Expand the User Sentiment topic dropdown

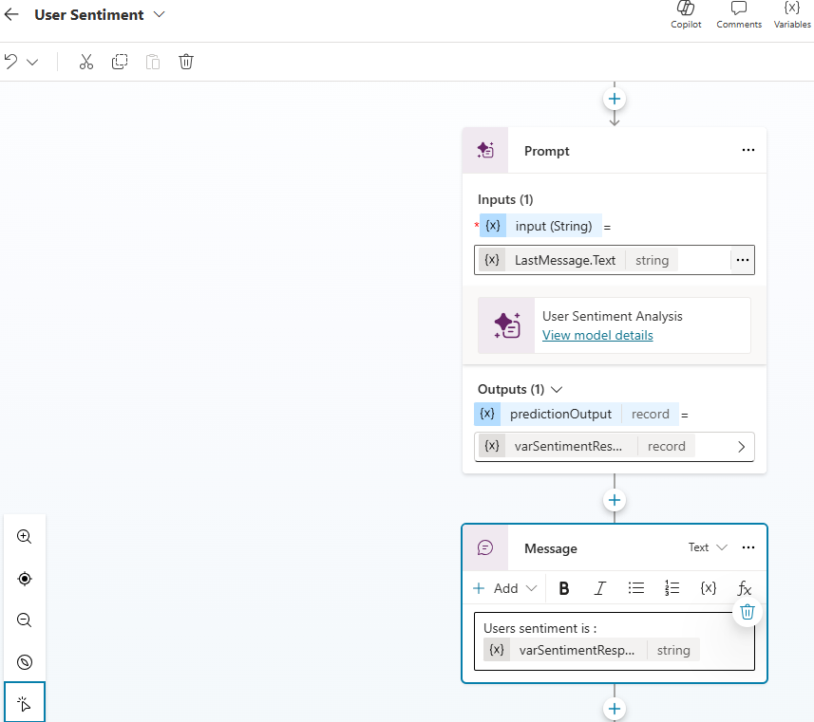pyautogui.click(x=159, y=15)
